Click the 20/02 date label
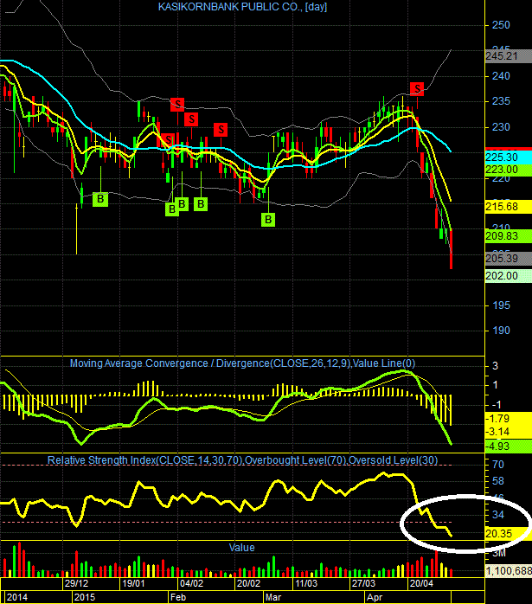The height and width of the screenshot is (604, 532). point(248,583)
